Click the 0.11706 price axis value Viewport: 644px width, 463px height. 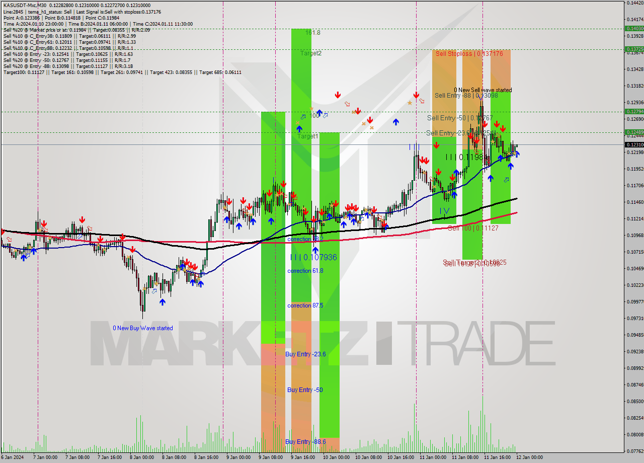(x=634, y=186)
